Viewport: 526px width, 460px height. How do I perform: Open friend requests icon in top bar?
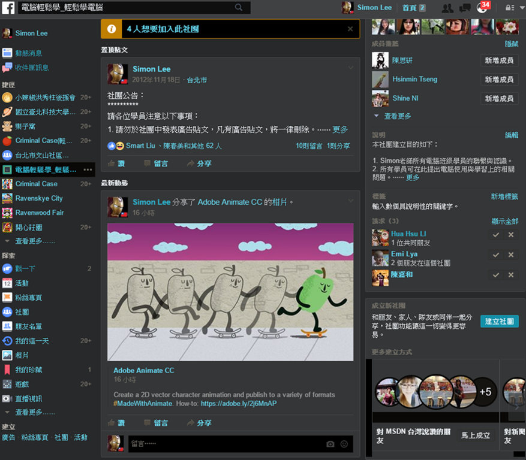click(447, 8)
